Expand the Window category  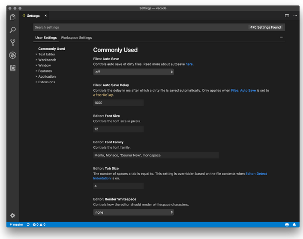[x=44, y=65]
